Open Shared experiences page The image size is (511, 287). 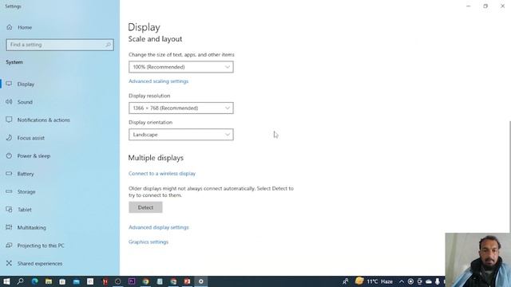[x=60, y=263]
